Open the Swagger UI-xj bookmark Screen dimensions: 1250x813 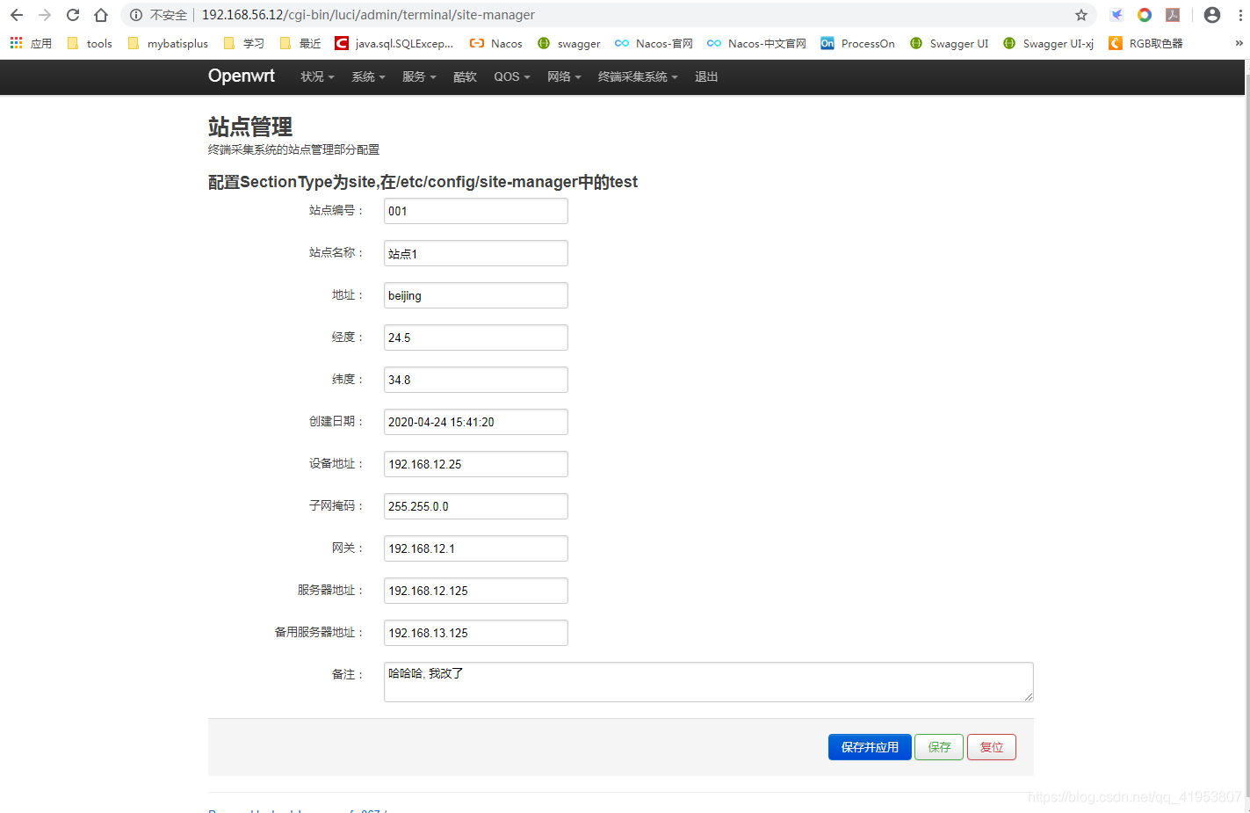point(1049,43)
